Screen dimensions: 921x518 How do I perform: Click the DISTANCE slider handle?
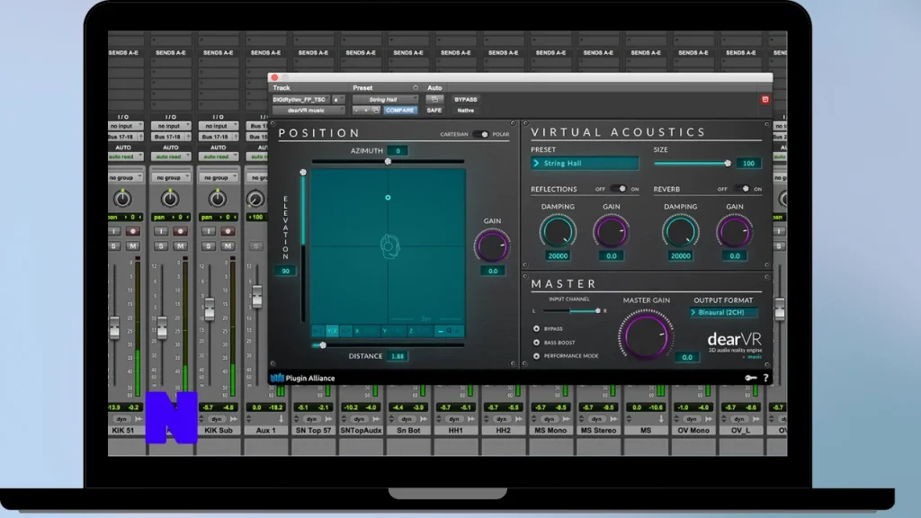click(x=323, y=345)
